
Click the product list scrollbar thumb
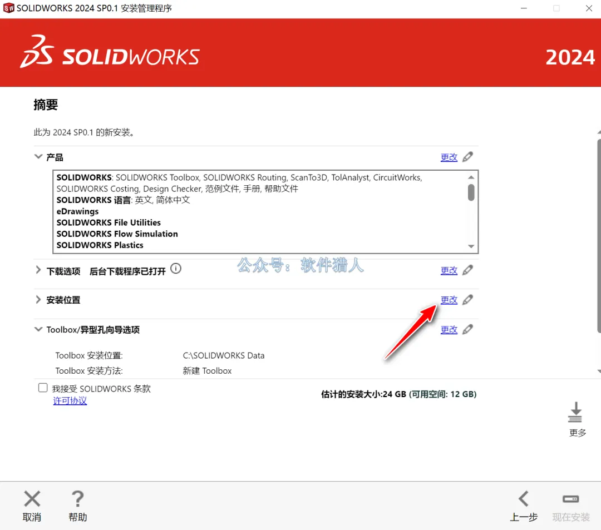click(x=471, y=192)
